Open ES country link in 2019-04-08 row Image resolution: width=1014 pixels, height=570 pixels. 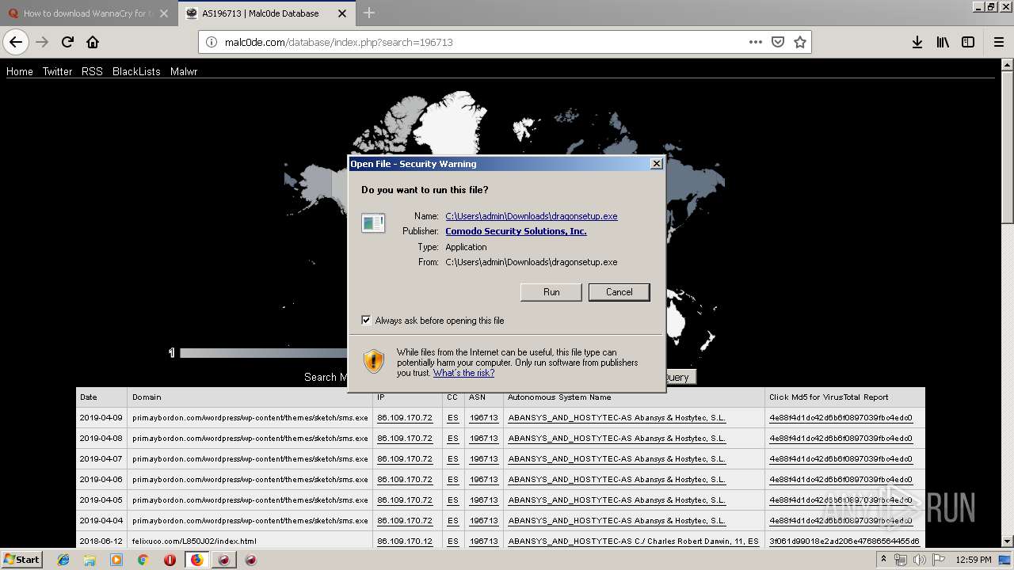point(452,439)
